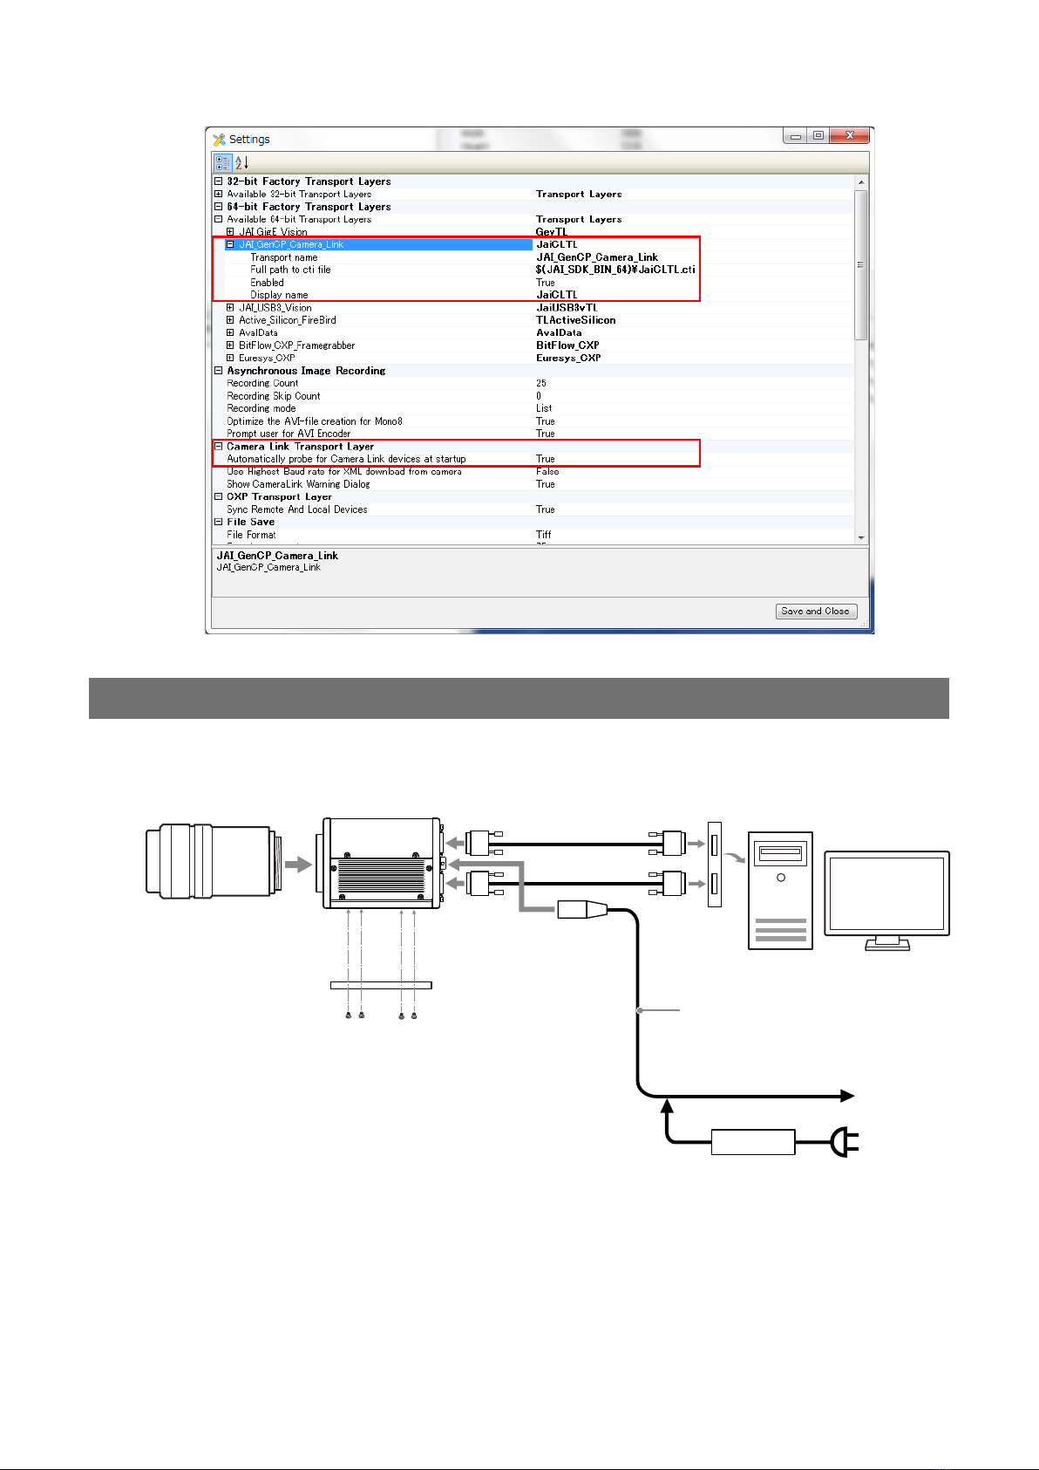This screenshot has width=1039, height=1470.
Task: Minimize the Settings window
Action: point(795,135)
